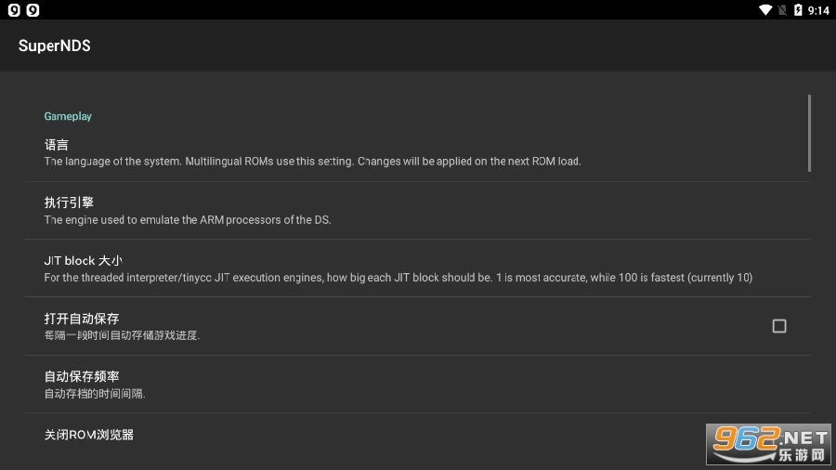The height and width of the screenshot is (470, 836).
Task: Select the 关闭ROM浏览器 option
Action: click(89, 434)
